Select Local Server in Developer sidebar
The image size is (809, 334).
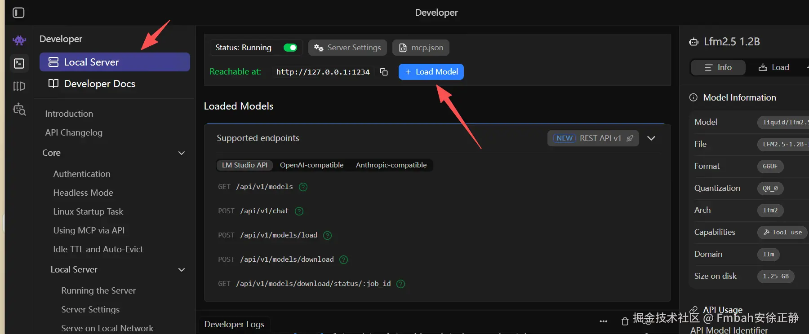click(115, 62)
